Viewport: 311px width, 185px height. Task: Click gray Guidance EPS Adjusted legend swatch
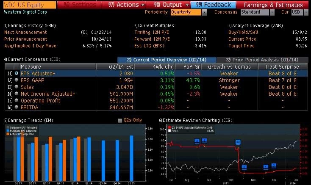point(8,128)
